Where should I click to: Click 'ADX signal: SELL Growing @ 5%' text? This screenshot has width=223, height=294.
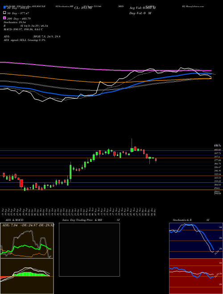coord(25,40)
